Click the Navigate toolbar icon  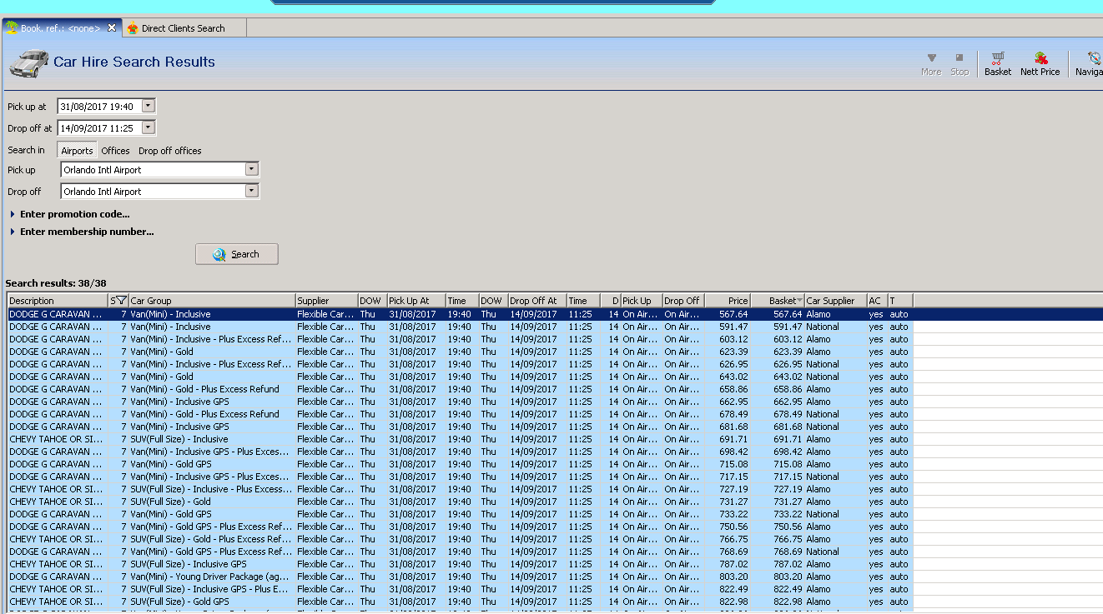[1090, 64]
